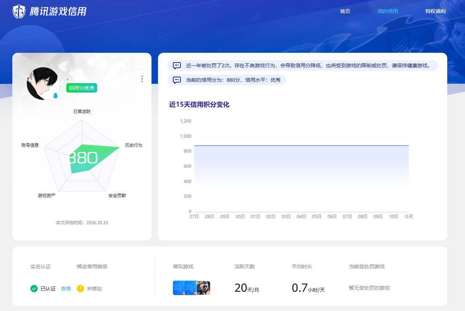Click the Tencent Game Credit shield logo
This screenshot has height=311, width=465.
tap(19, 12)
